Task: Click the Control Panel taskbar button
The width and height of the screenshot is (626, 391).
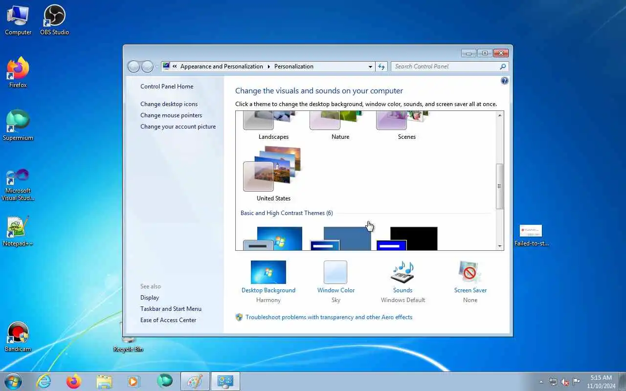Action: (225, 381)
